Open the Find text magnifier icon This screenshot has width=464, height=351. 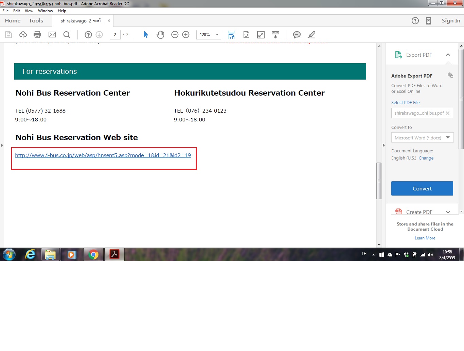67,35
